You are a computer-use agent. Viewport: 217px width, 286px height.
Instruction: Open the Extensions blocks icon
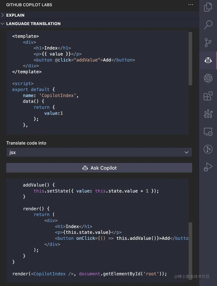[x=208, y=96]
